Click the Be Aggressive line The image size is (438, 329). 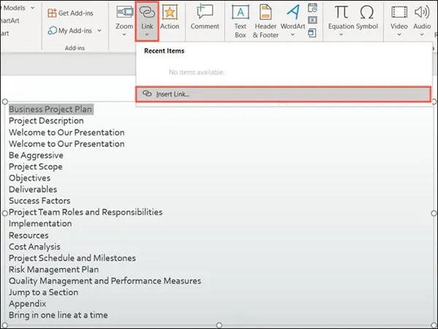tap(36, 155)
